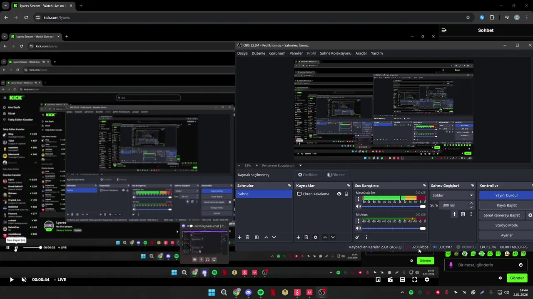Pause the nested stream player
This screenshot has width=533, height=299.
point(7,248)
